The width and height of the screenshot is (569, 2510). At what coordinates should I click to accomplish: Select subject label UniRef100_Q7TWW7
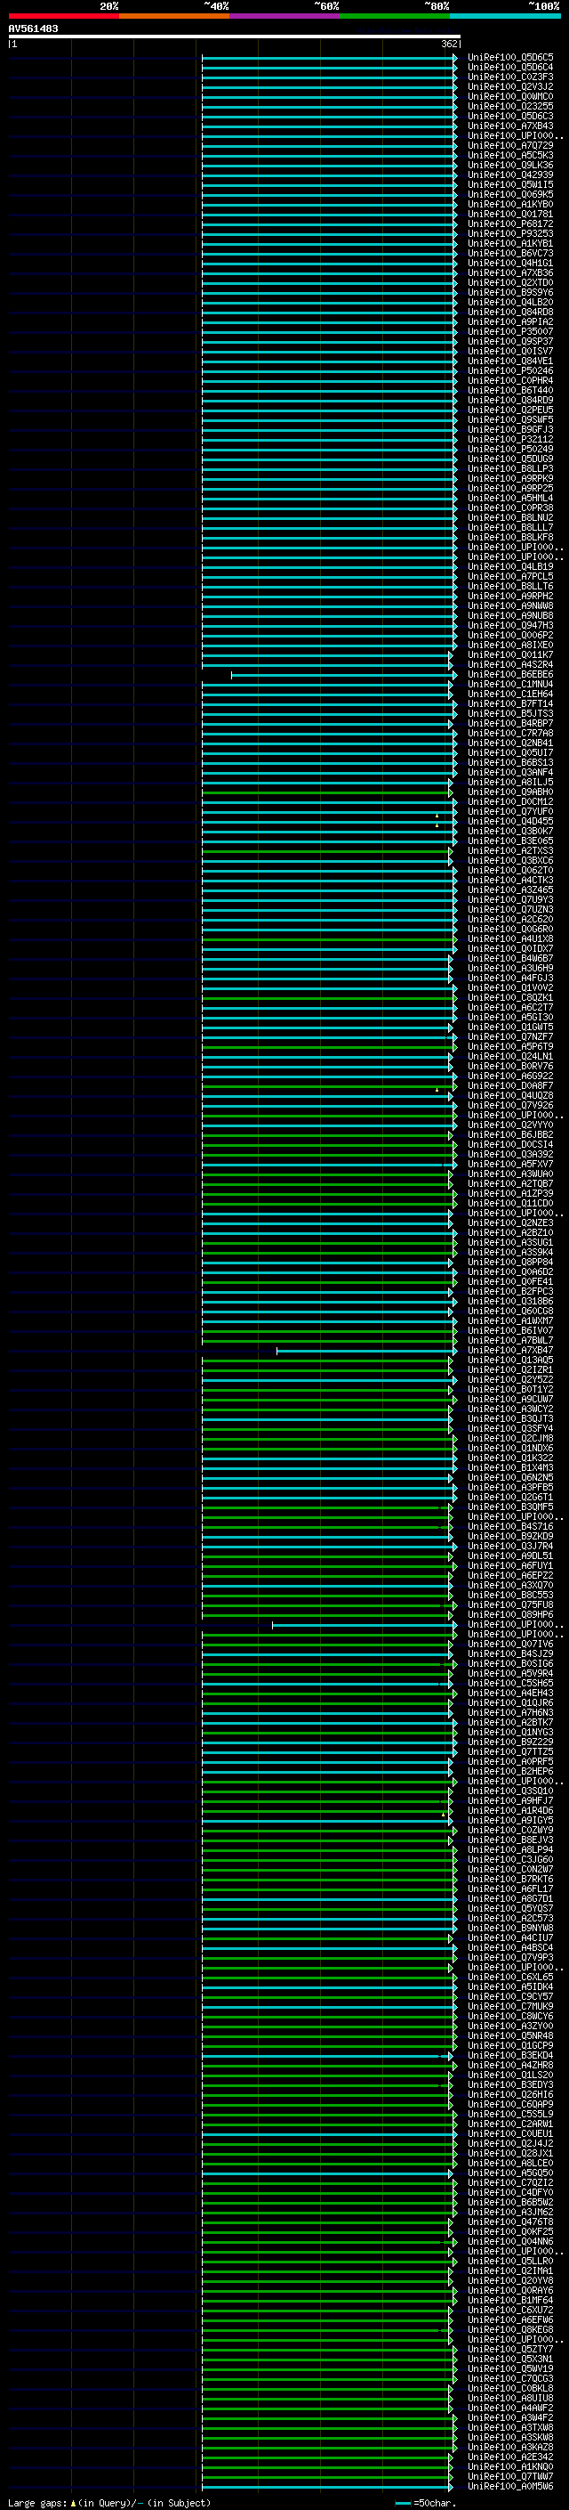click(x=510, y=2476)
